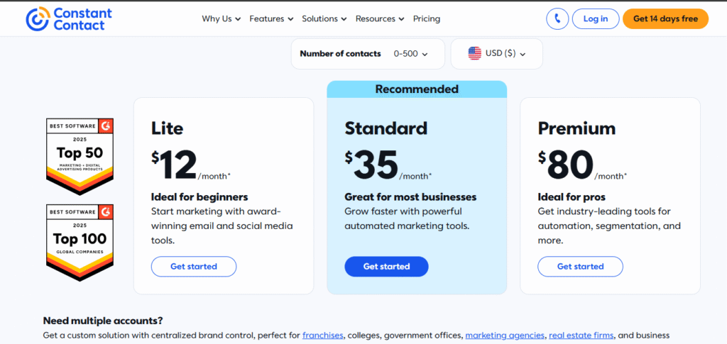Open the marketing agencies link
The height and width of the screenshot is (344, 727).
pyautogui.click(x=505, y=335)
